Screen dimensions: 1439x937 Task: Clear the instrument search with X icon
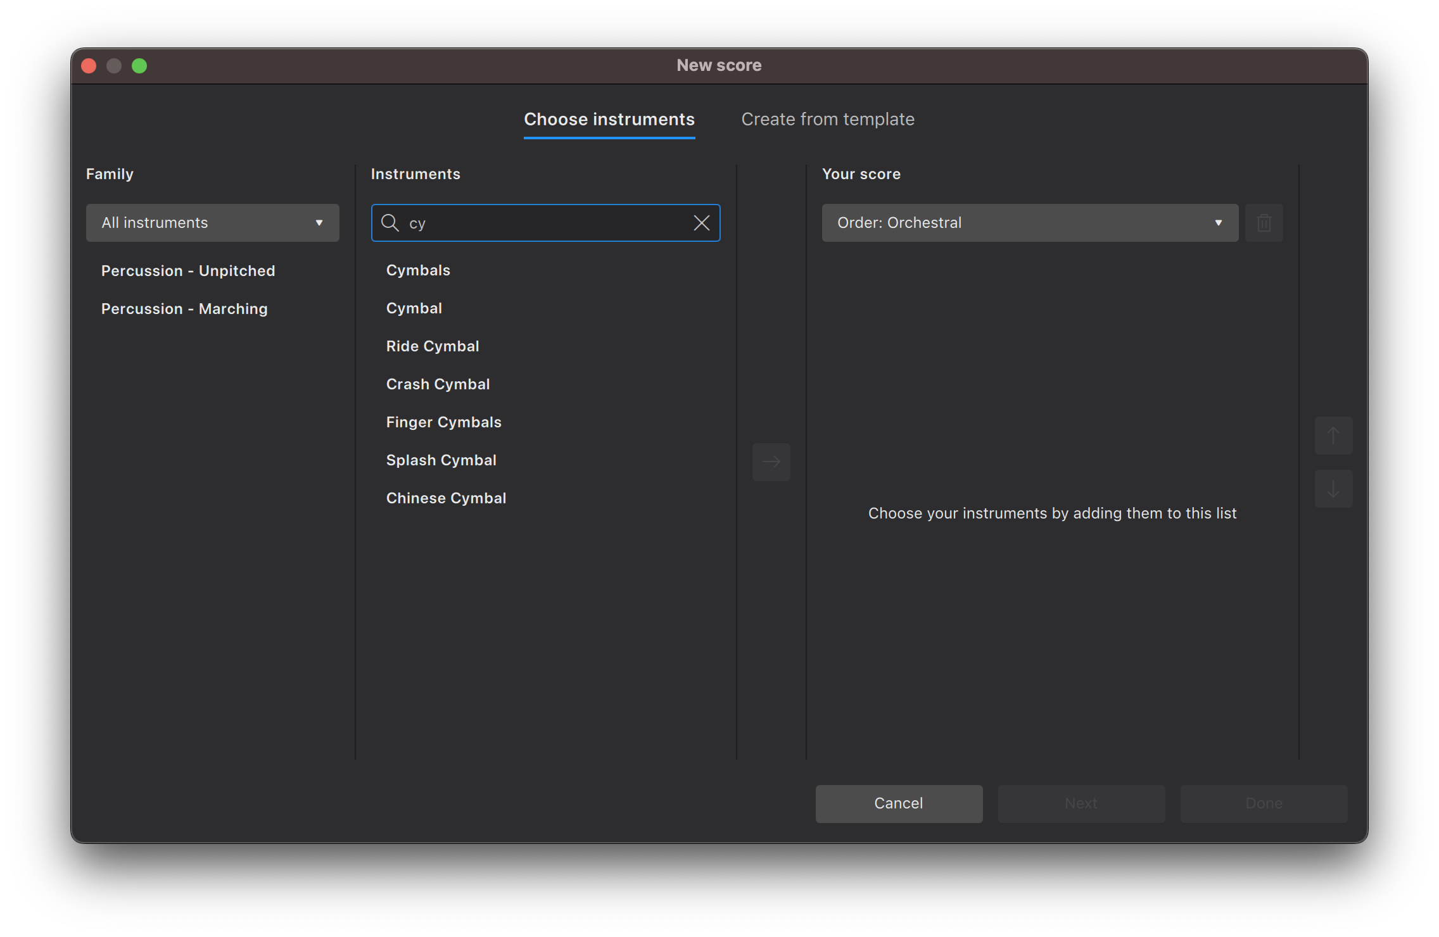tap(701, 223)
